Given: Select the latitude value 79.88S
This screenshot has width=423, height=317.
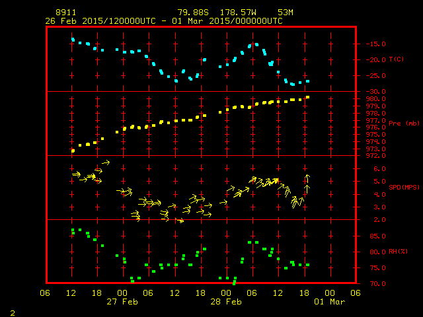Looking at the screenshot, I should (x=193, y=13).
